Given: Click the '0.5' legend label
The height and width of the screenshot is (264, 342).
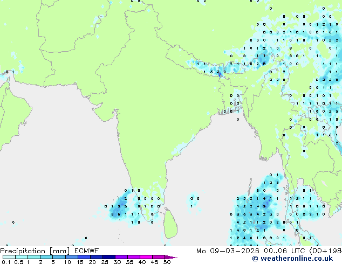Looking at the screenshot, I should coord(18,262).
